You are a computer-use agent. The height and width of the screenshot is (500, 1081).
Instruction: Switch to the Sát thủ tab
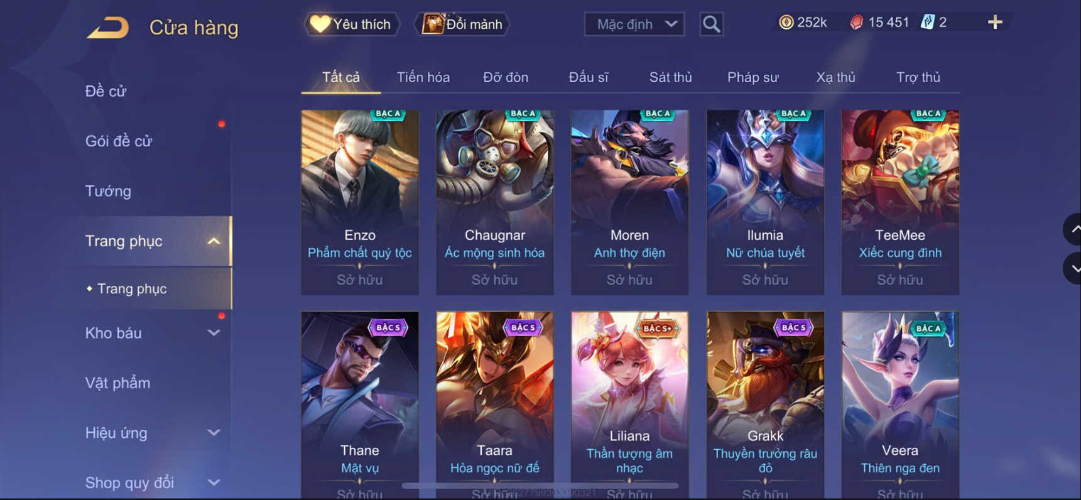[x=670, y=77]
